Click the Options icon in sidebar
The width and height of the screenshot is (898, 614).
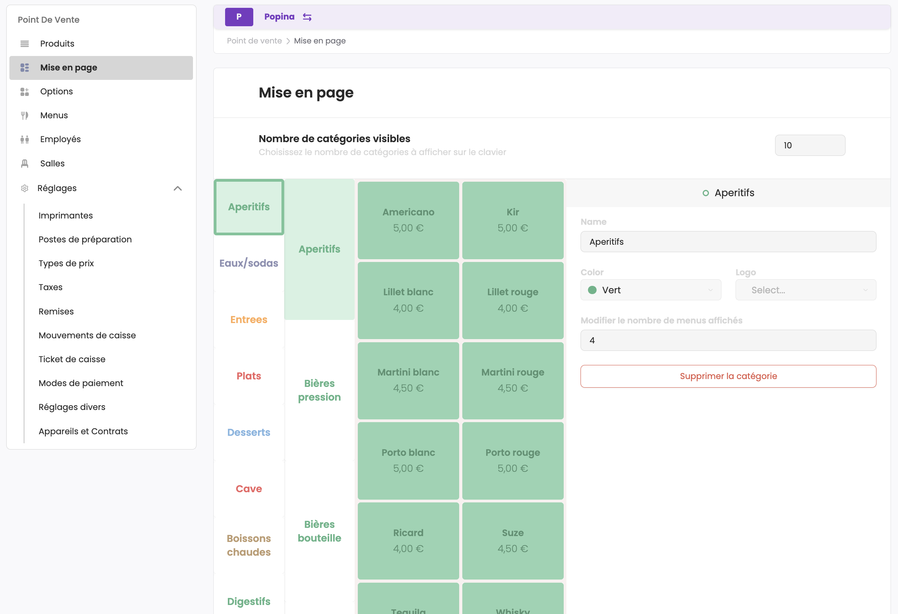(25, 92)
